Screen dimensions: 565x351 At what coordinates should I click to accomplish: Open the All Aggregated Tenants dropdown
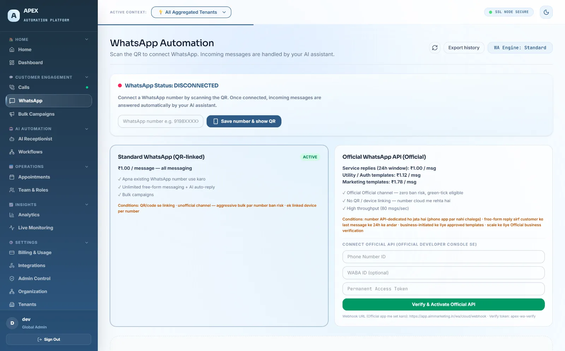tap(191, 12)
